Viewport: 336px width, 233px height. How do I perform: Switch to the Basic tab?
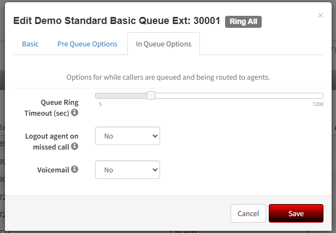tap(30, 44)
